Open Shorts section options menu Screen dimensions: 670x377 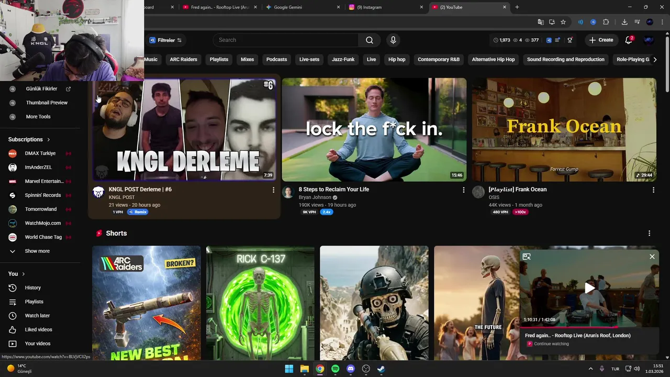(649, 234)
